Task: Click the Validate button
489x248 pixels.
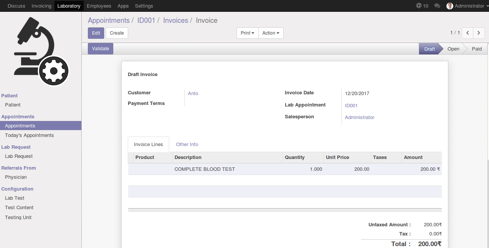Action: tap(100, 49)
